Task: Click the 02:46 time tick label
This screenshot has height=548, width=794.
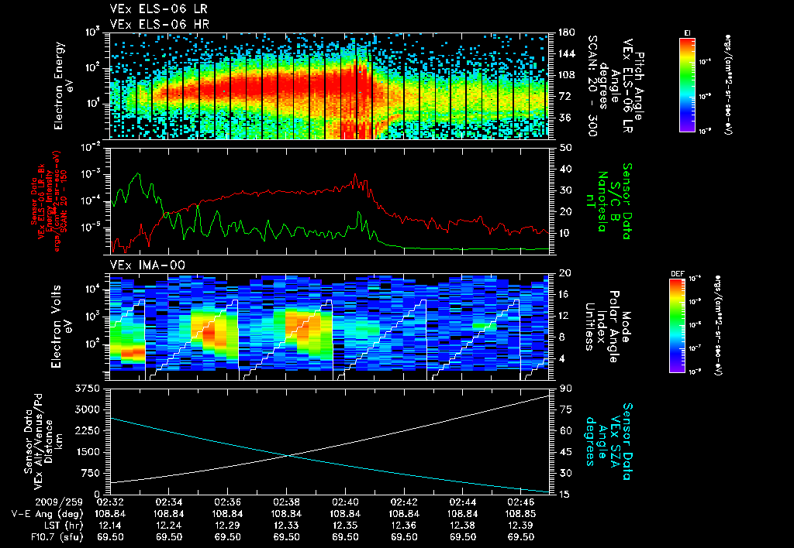Action: tap(521, 502)
